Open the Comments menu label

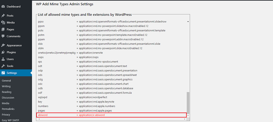coord(14,36)
